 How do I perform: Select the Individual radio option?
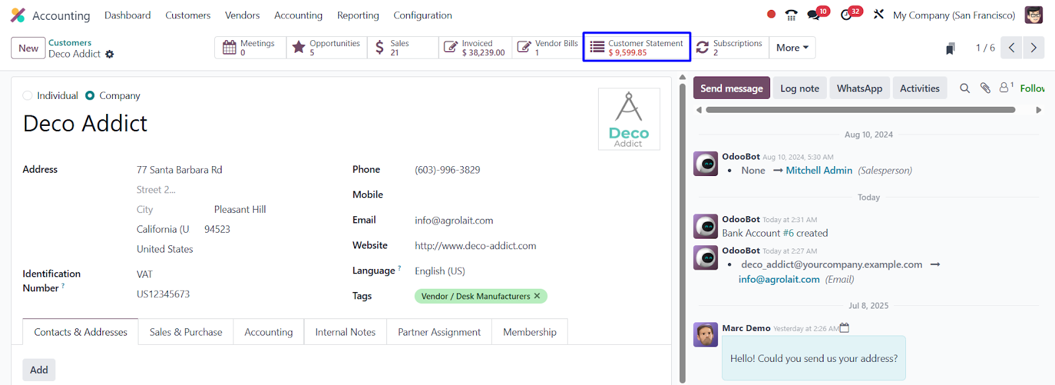click(28, 96)
